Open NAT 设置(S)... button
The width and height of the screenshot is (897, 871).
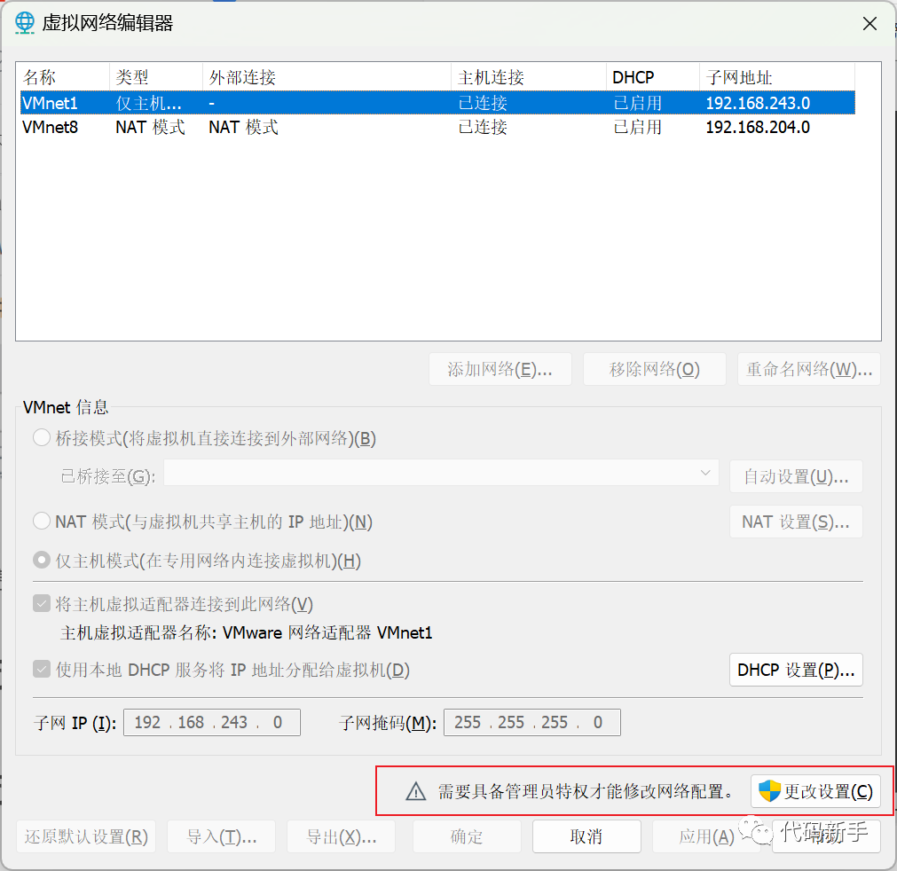[796, 522]
